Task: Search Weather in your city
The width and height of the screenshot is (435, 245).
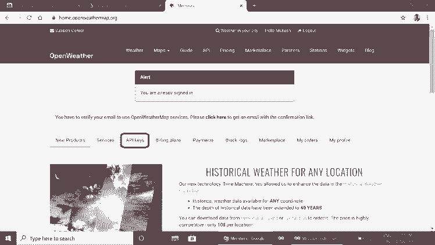Action: coord(237,30)
